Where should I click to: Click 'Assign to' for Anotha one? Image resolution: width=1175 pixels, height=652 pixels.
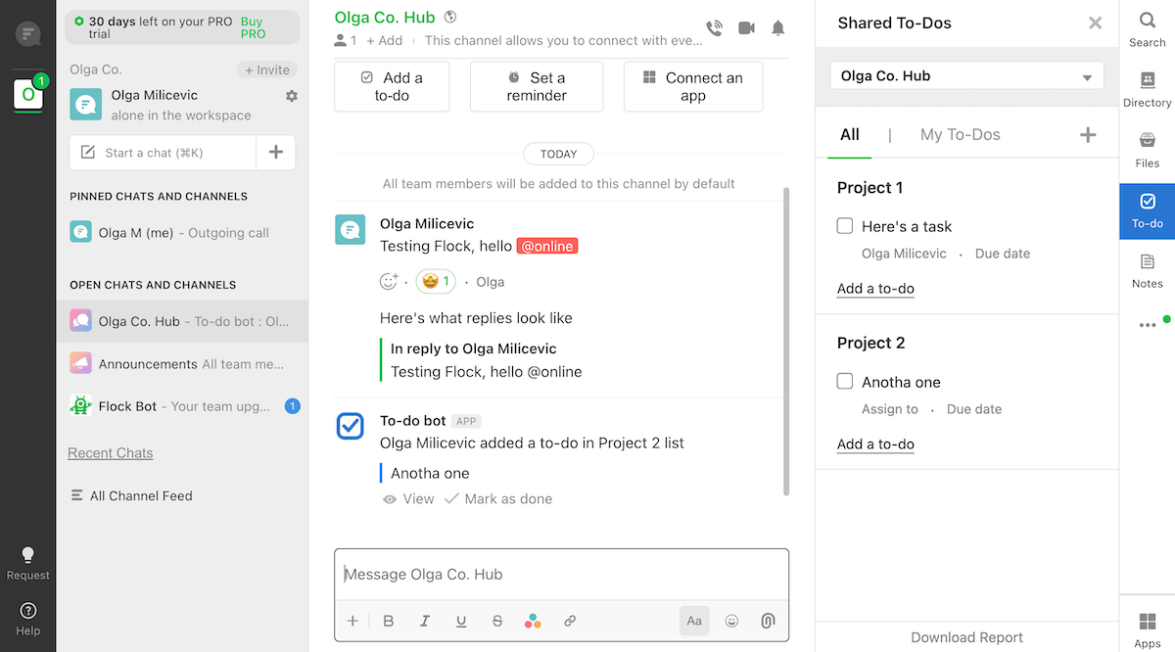[x=890, y=409]
